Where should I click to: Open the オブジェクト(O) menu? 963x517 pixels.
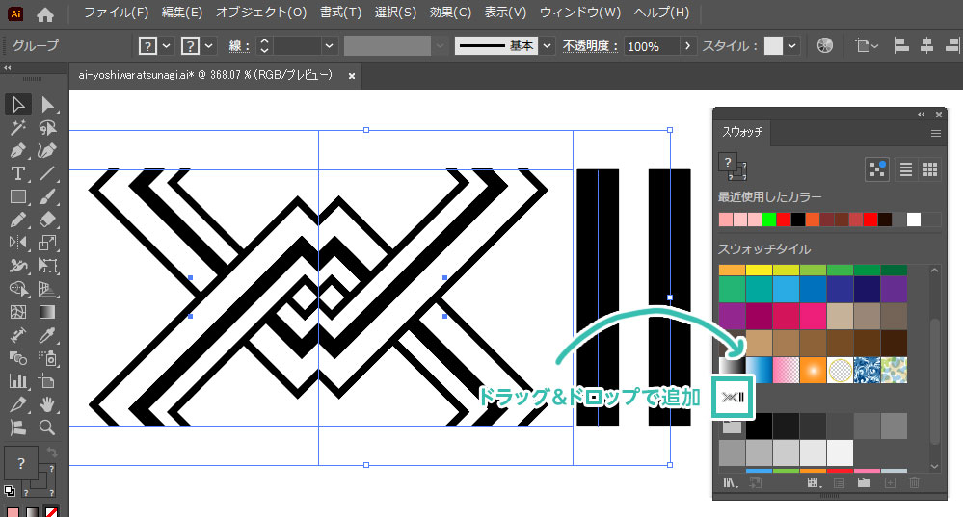point(260,13)
